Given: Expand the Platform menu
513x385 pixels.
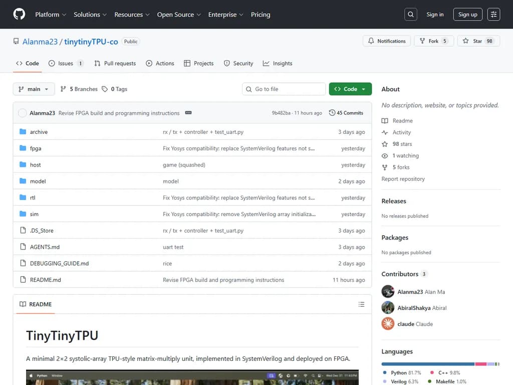Looking at the screenshot, I should [x=51, y=15].
